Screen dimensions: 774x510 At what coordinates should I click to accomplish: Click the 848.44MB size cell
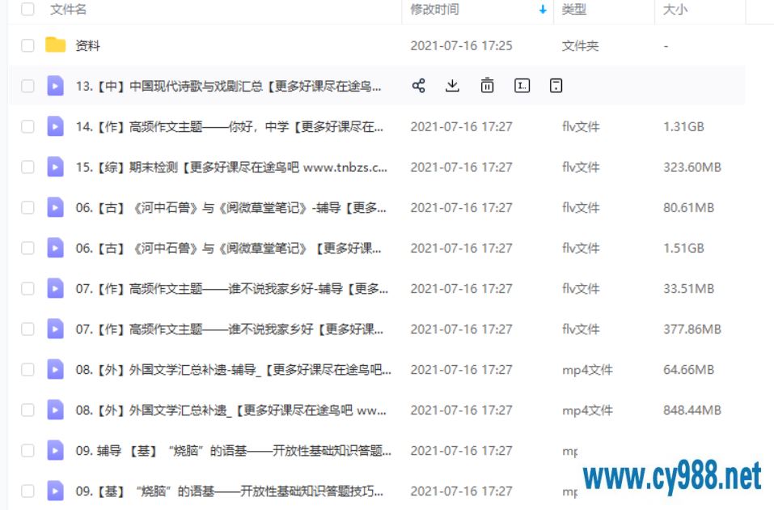692,410
